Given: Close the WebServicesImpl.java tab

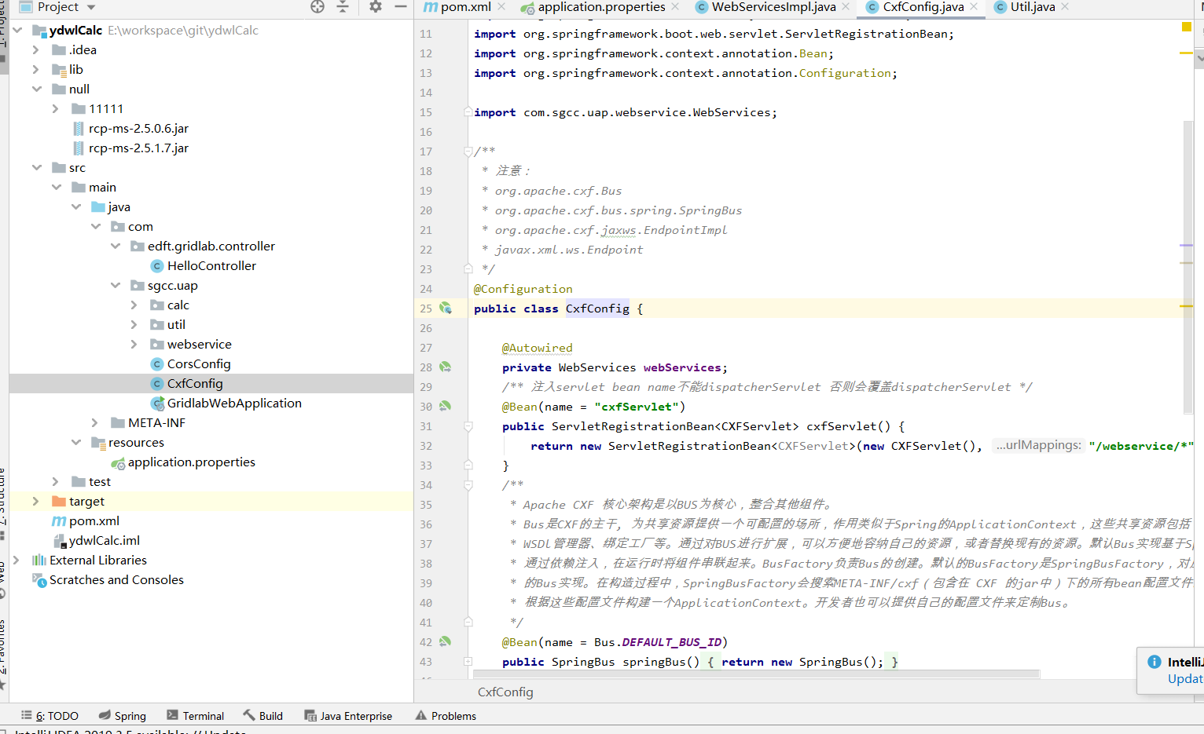Looking at the screenshot, I should click(x=846, y=7).
